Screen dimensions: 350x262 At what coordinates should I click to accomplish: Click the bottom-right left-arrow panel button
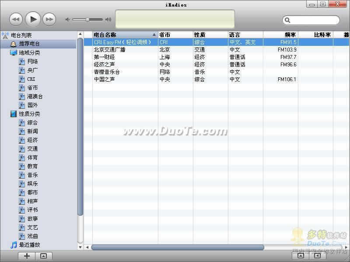(318, 255)
